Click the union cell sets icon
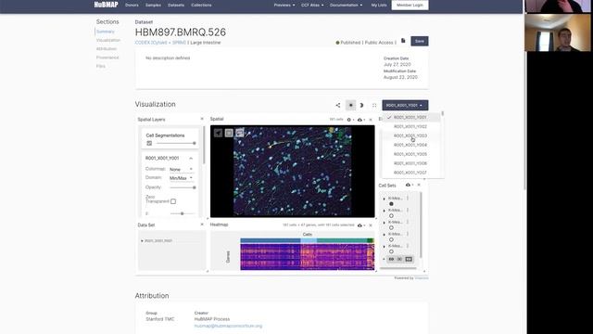Viewport: 593px width, 334px height. click(x=391, y=259)
